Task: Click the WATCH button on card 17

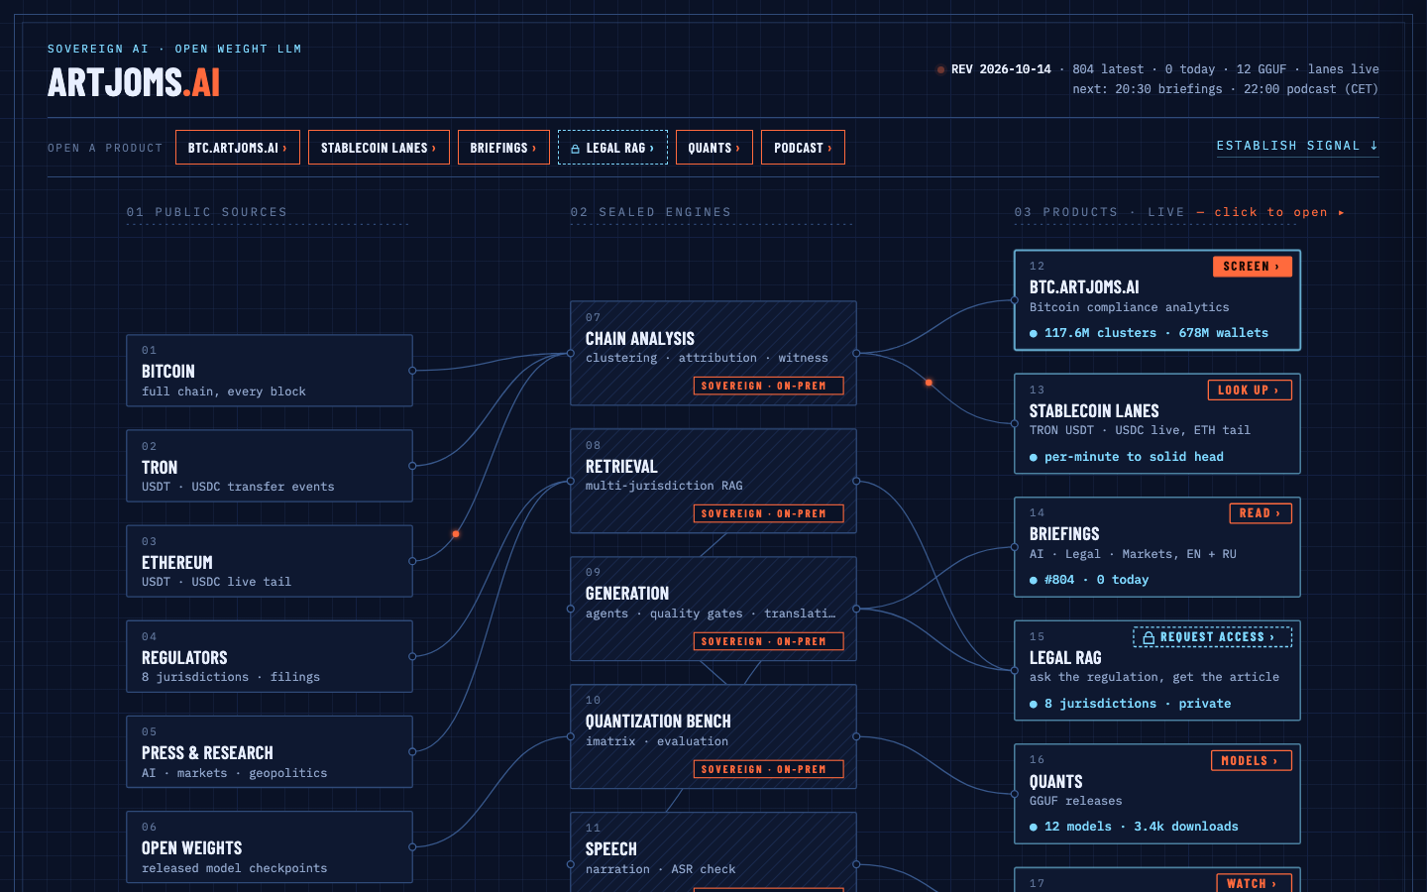Action: tap(1253, 883)
